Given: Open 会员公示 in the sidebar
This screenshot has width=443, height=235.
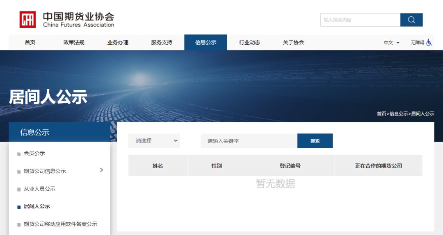Looking at the screenshot, I should pos(34,153).
